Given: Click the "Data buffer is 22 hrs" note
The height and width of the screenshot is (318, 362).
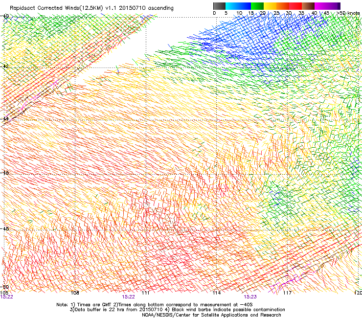Looking at the screenshot, I should [x=116, y=310].
